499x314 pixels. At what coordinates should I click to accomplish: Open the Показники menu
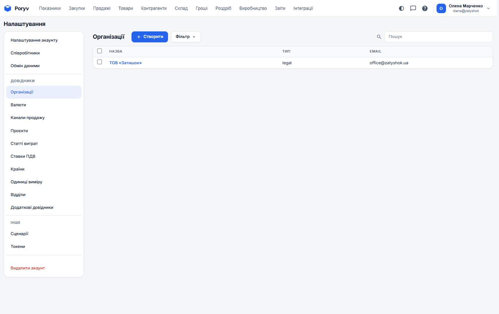coord(50,8)
